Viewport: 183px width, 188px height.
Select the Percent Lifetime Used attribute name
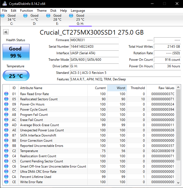[36, 177]
